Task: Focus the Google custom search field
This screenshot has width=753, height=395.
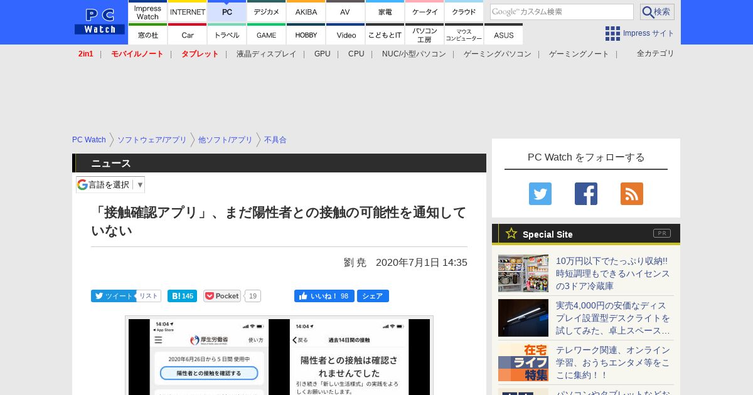Action: (562, 12)
